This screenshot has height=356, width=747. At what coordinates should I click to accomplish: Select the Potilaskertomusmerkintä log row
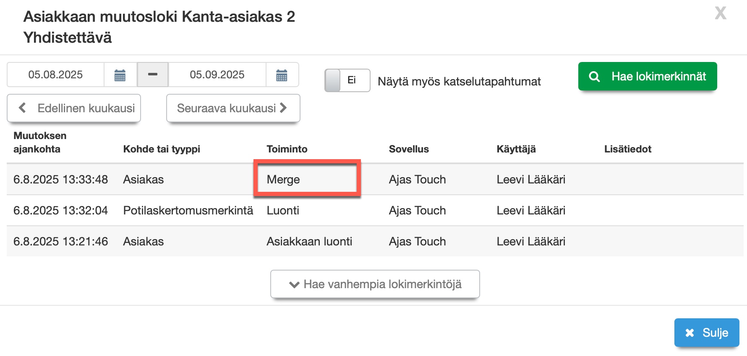(188, 210)
